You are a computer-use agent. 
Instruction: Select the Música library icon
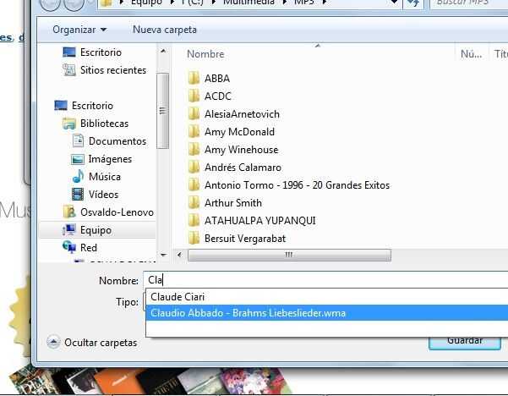(x=78, y=177)
